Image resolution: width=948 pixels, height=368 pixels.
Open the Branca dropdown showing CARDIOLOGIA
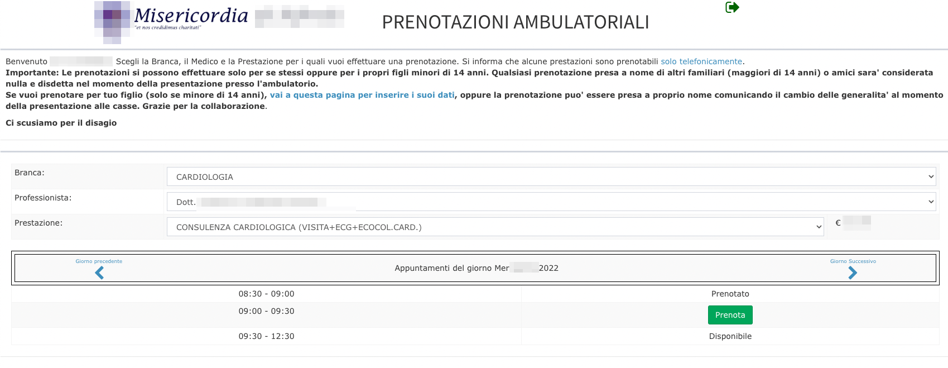(x=551, y=177)
